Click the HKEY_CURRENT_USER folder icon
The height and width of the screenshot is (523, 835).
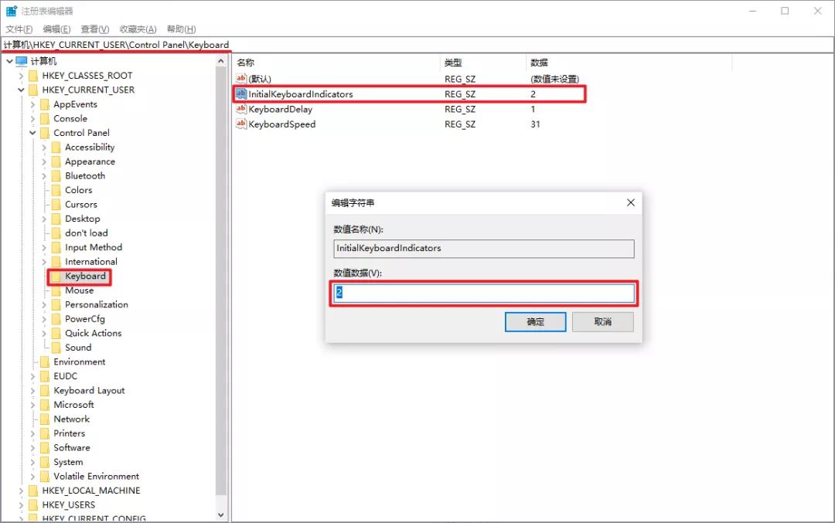[33, 90]
